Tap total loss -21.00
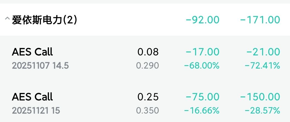Screen dimensions: 290x122 (263, 52)
